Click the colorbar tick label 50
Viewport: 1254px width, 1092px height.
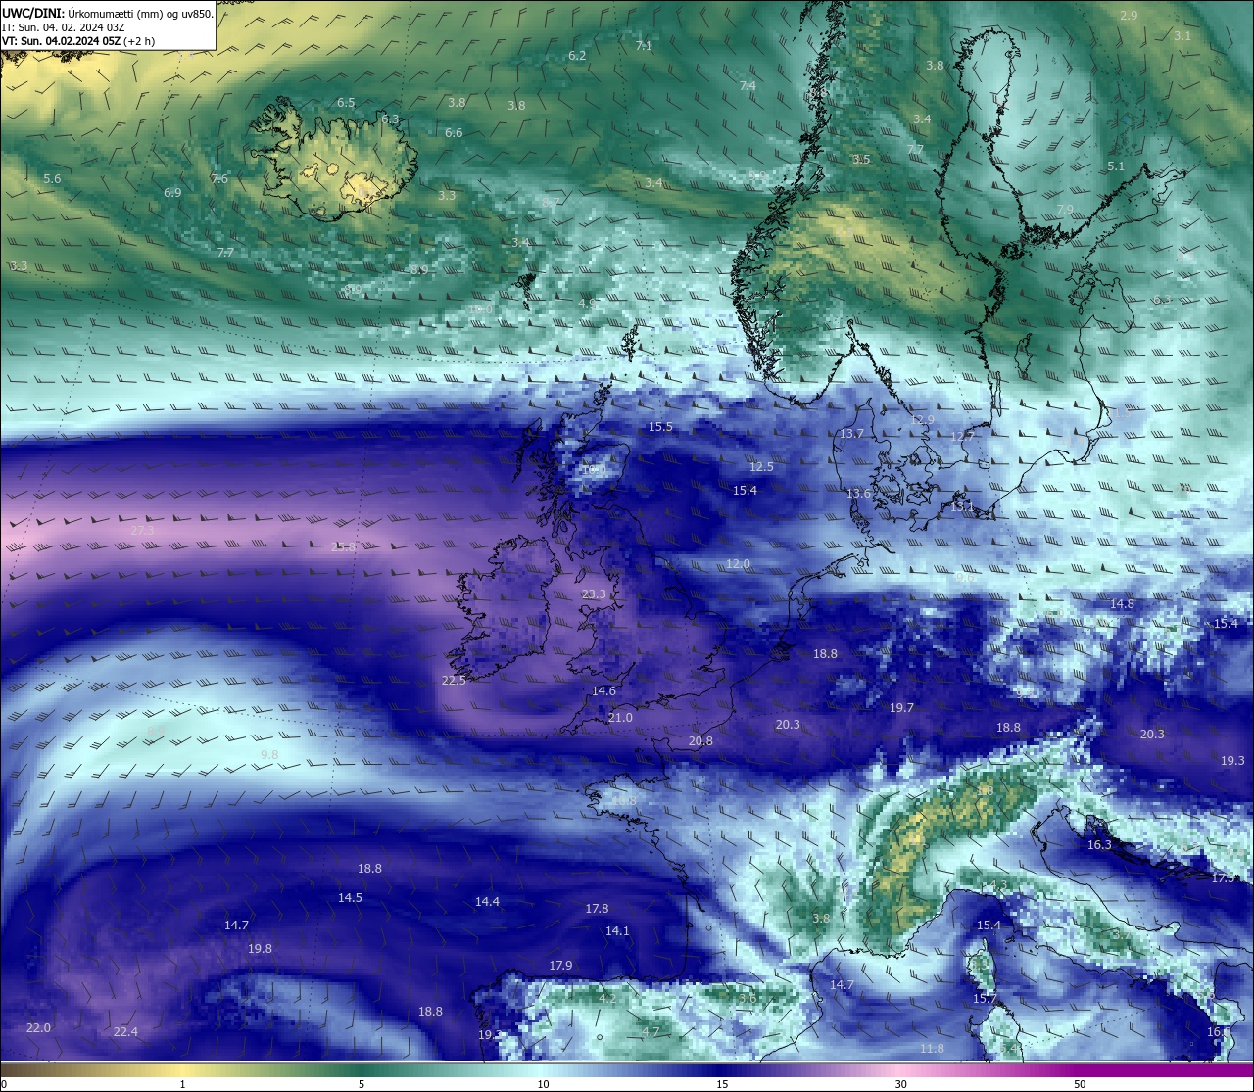click(1080, 1084)
